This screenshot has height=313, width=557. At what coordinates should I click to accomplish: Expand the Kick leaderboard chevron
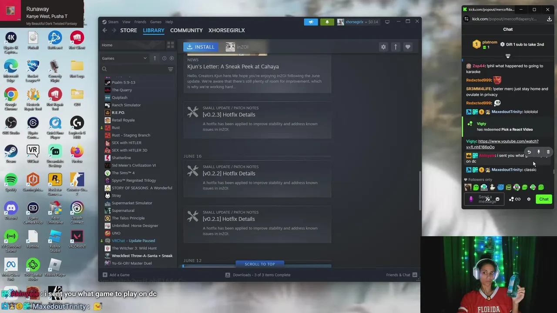(x=508, y=56)
